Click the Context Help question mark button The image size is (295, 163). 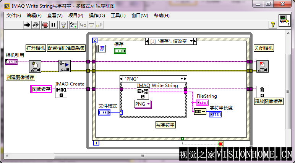273,25
